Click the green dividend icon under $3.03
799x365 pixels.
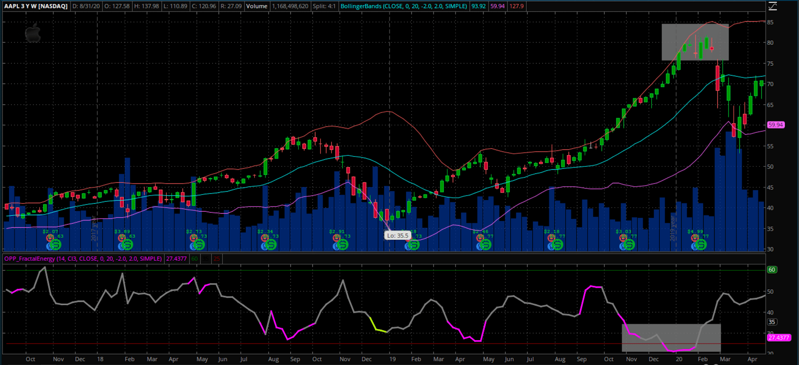tap(629, 245)
